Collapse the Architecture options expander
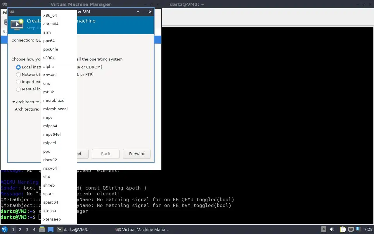The width and height of the screenshot is (374, 234). [x=14, y=102]
